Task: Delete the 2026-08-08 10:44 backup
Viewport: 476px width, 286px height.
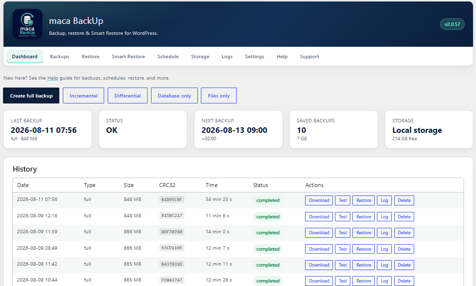Action: point(404,281)
